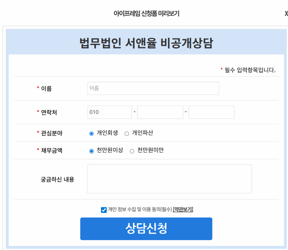Click the 아이프레임 신청폼 미리보기 title
288x250 pixels.
coord(146,13)
